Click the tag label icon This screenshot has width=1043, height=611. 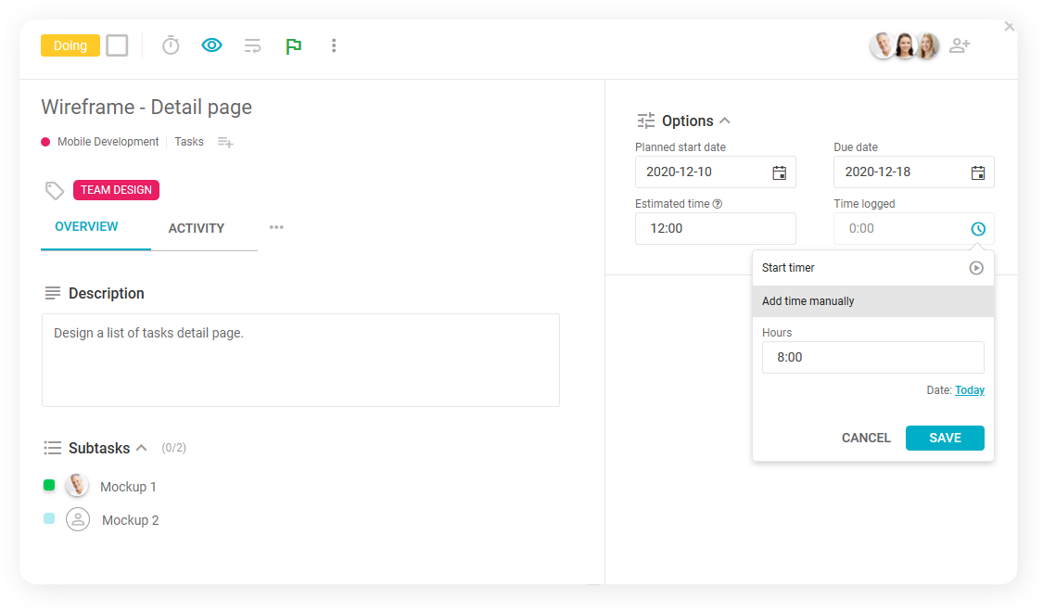click(55, 190)
